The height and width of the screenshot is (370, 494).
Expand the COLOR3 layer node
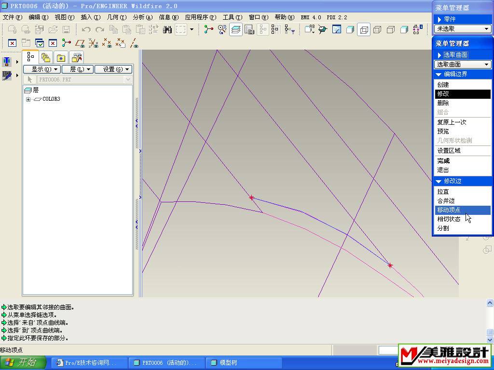[x=28, y=99]
